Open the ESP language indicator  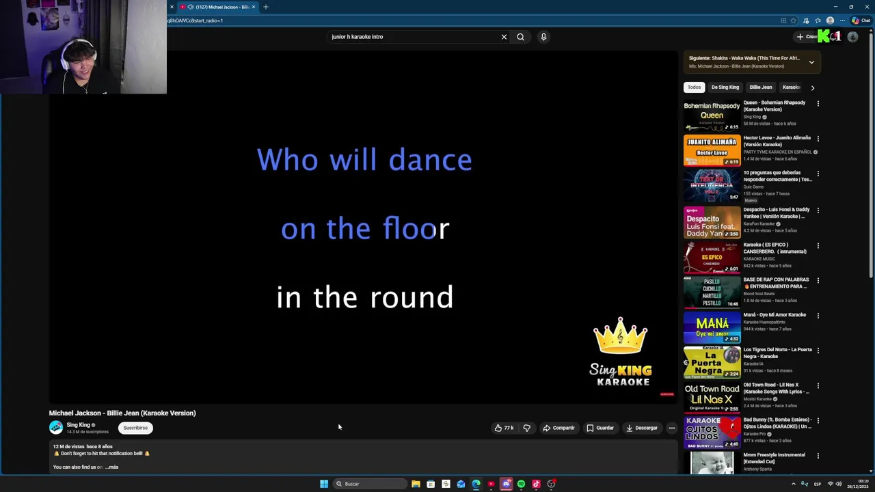[818, 484]
